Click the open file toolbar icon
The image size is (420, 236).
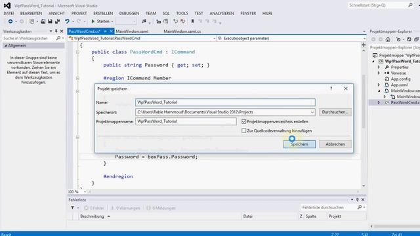point(43,21)
